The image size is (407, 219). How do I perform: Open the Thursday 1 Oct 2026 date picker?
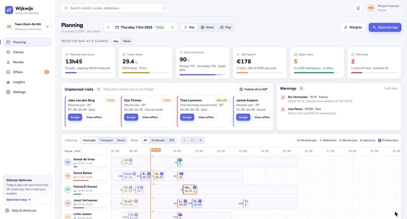click(140, 27)
